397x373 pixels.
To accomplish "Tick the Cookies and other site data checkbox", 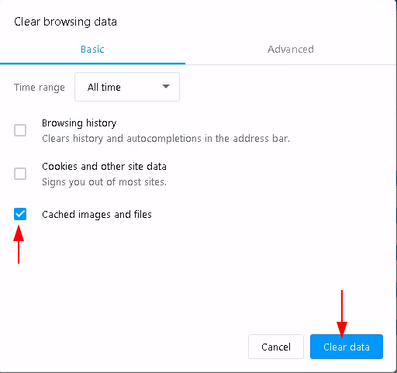I will point(20,174).
